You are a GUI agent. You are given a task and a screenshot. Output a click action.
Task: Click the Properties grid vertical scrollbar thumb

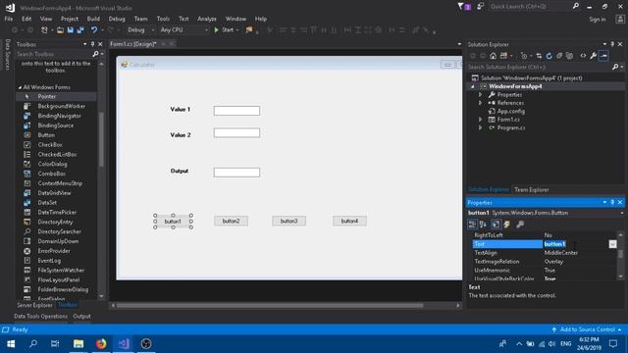click(620, 254)
